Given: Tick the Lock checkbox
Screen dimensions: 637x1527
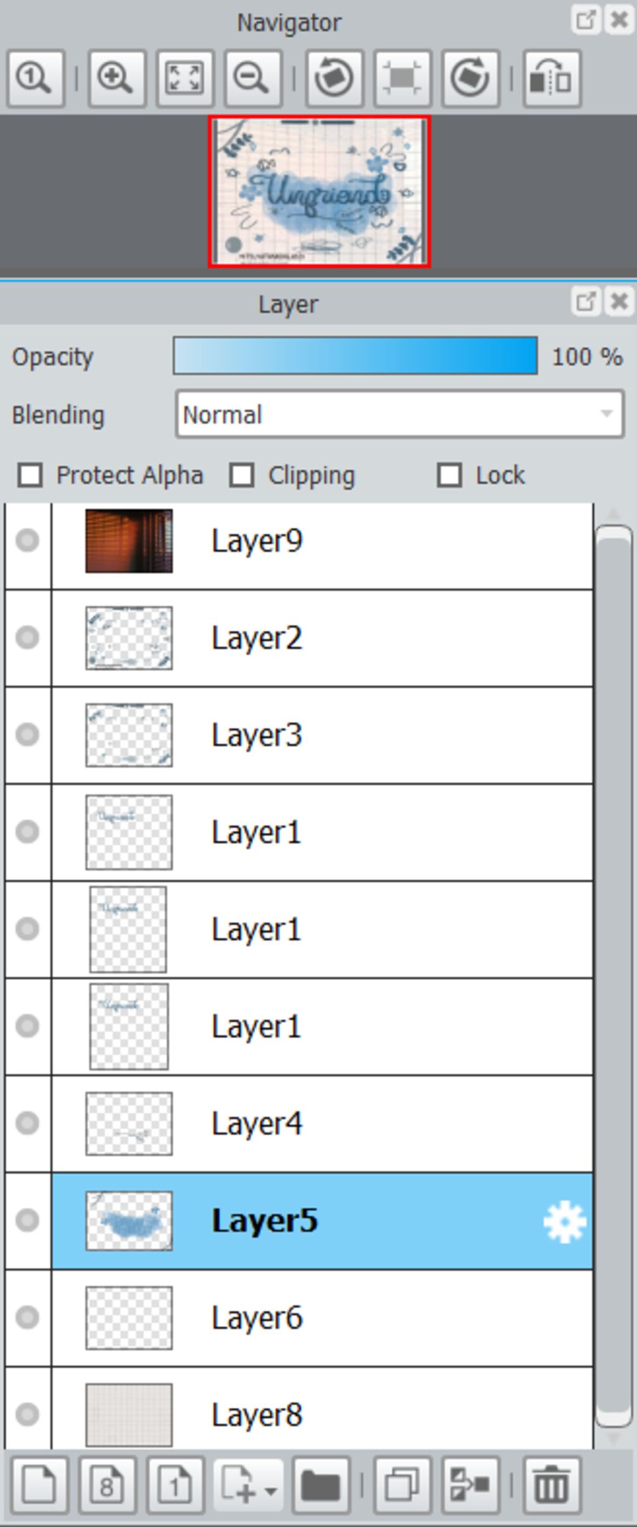Looking at the screenshot, I should point(450,475).
